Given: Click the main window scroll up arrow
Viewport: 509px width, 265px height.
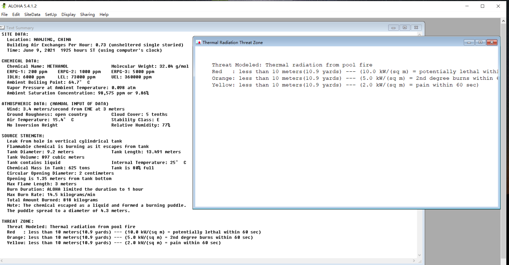Looking at the screenshot, I should pyautogui.click(x=503, y=21).
